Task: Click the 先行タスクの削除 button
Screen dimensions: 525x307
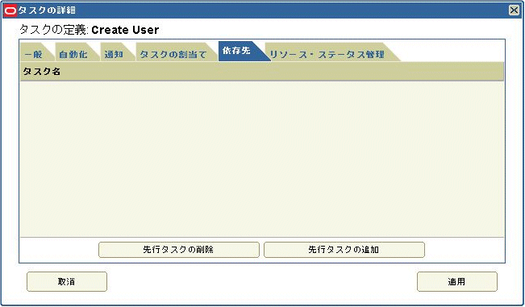Action: point(179,250)
